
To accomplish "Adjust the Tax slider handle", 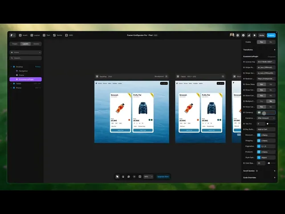I will (268, 124).
